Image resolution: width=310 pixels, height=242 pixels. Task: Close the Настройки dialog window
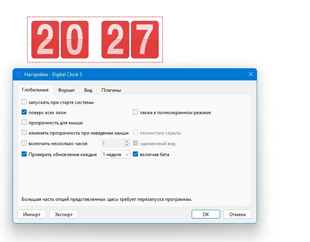point(251,74)
